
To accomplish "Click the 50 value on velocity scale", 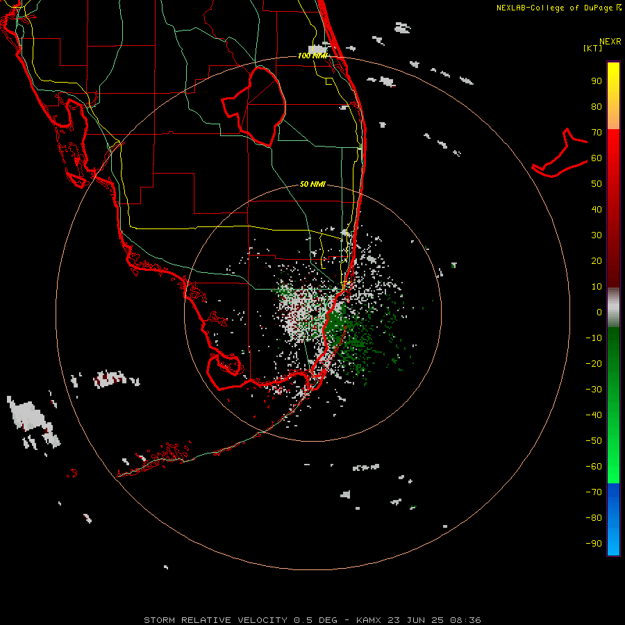I will (x=597, y=184).
